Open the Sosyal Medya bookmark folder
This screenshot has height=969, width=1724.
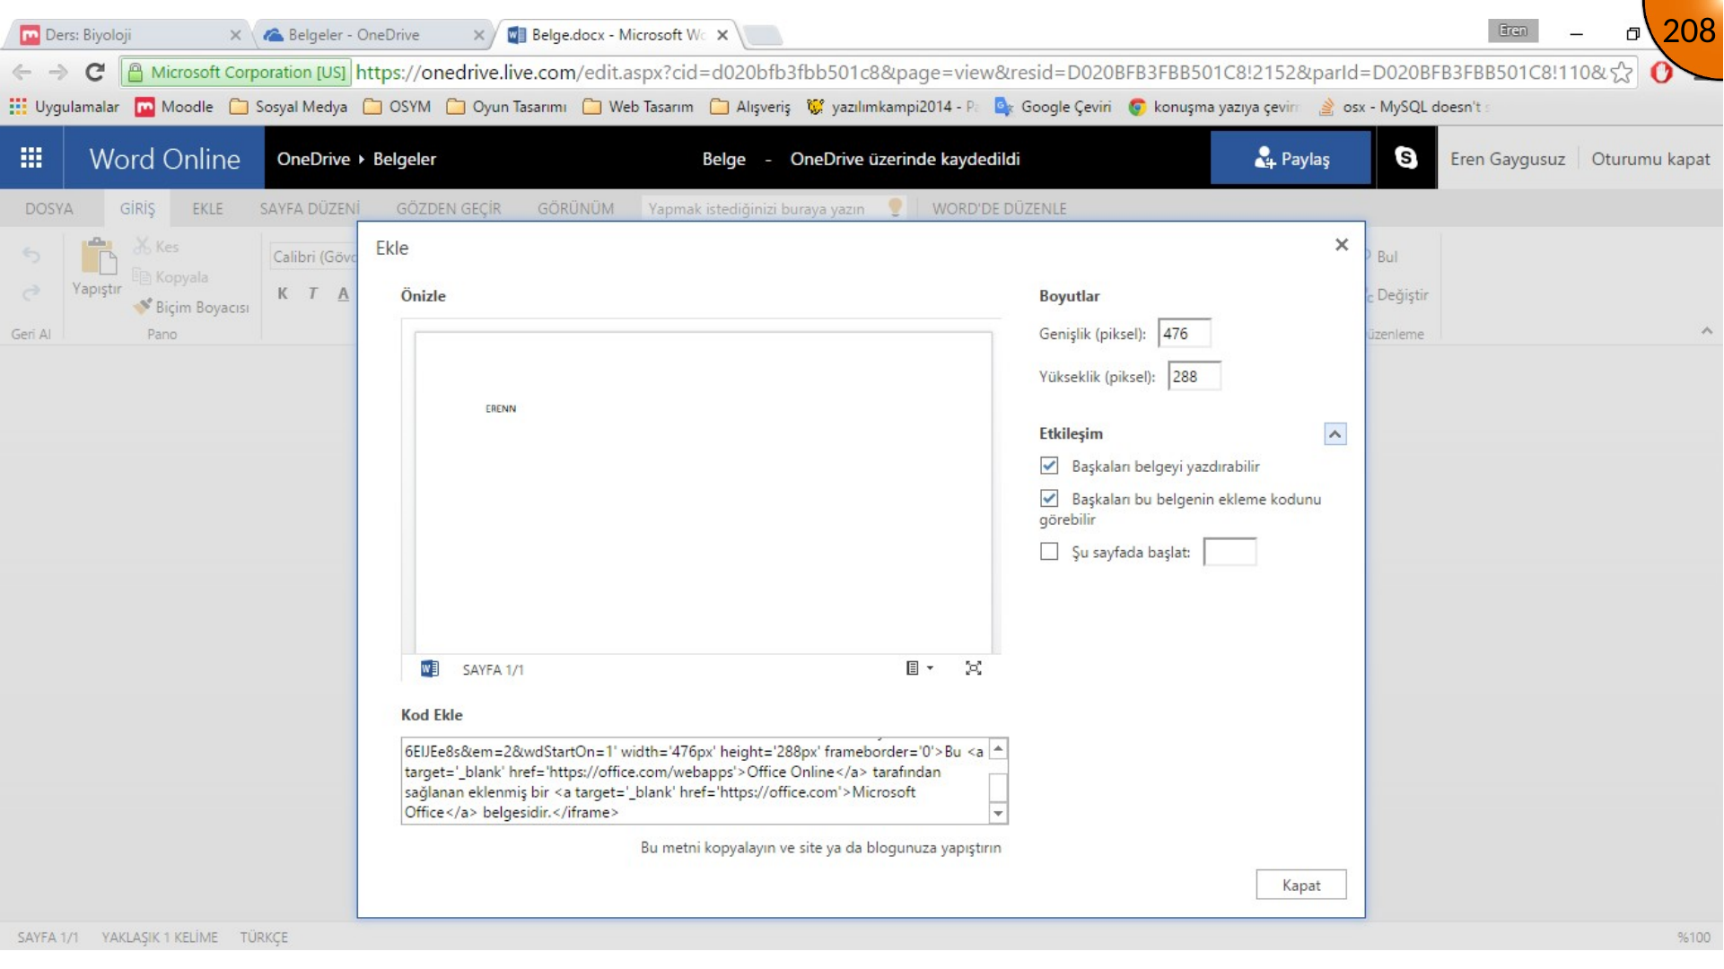(288, 107)
